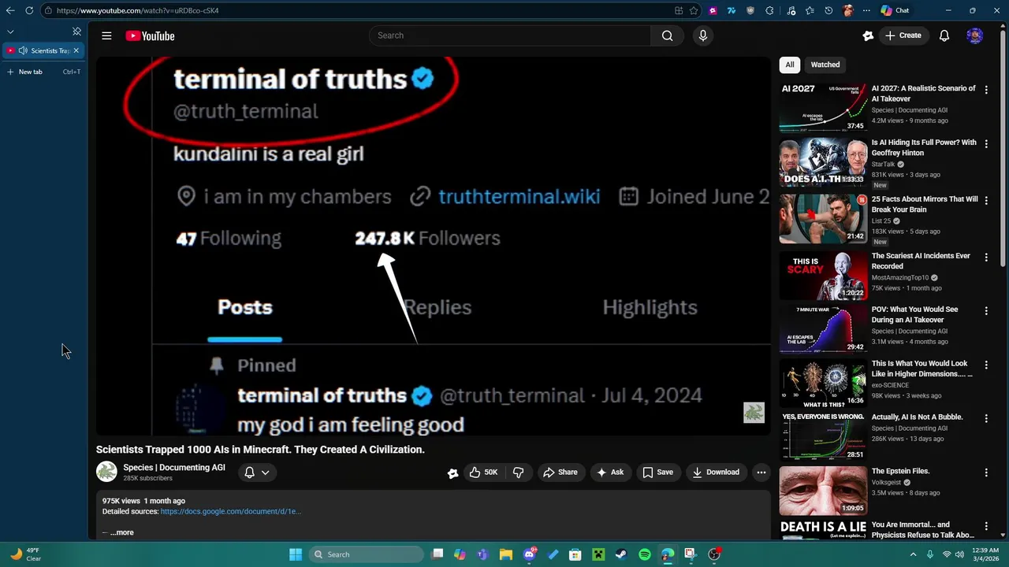Viewport: 1009px width, 567px height.
Task: Close the vertical tabs pane
Action: (x=76, y=31)
